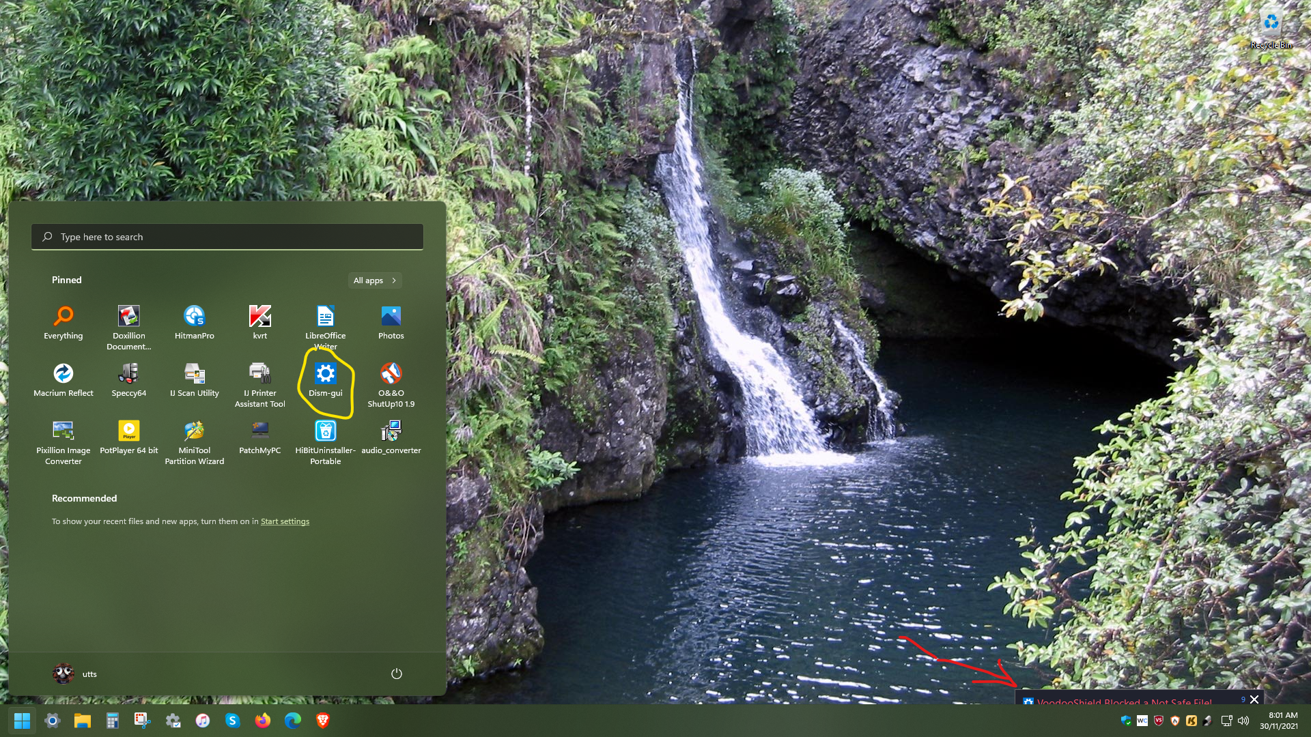The image size is (1311, 737).
Task: Launch HitmanPro from the pinned apps
Action: 194,323
